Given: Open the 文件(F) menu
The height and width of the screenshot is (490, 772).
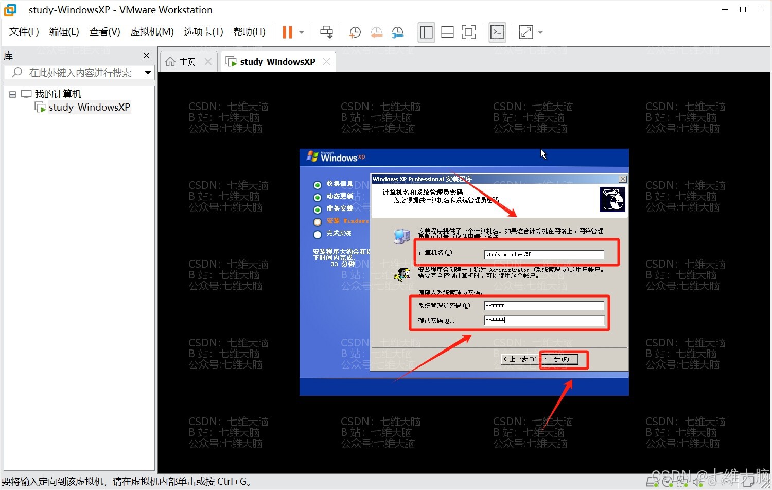Looking at the screenshot, I should [24, 32].
